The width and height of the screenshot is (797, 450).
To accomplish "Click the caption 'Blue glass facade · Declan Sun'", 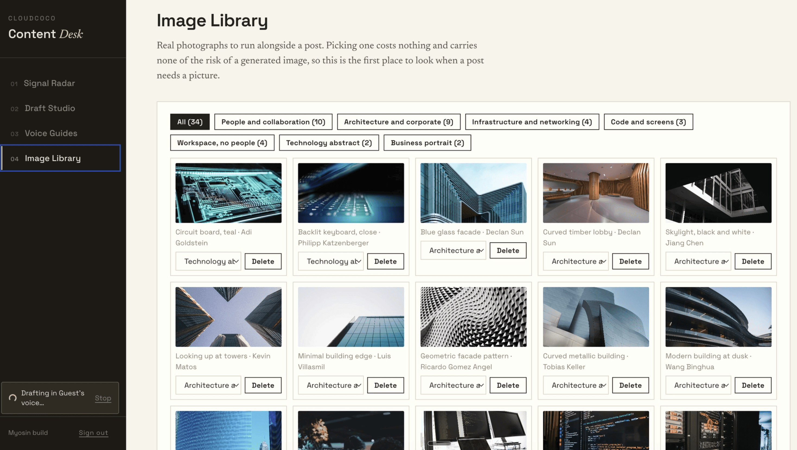I will click(x=472, y=232).
